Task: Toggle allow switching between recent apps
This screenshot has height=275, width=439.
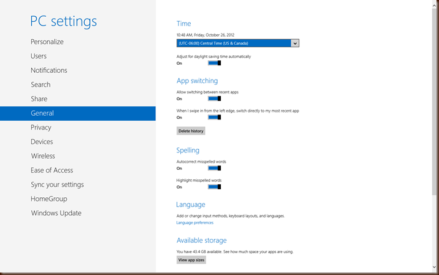Action: [x=214, y=99]
